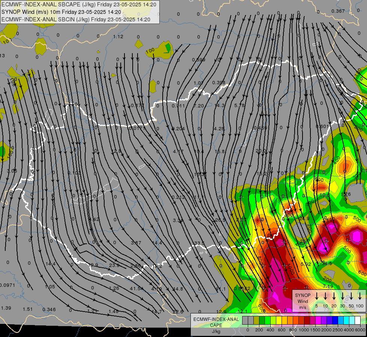Image resolution: width=367 pixels, height=337 pixels.
Task: Click the map value 24.9
Action: click(x=304, y=218)
